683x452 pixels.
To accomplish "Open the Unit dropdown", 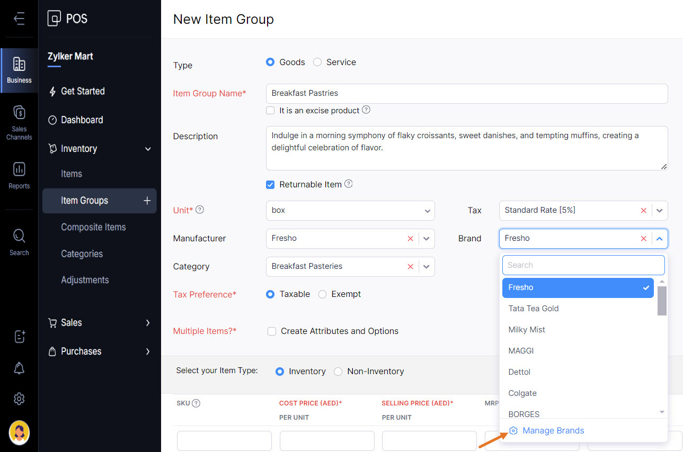I will (350, 211).
